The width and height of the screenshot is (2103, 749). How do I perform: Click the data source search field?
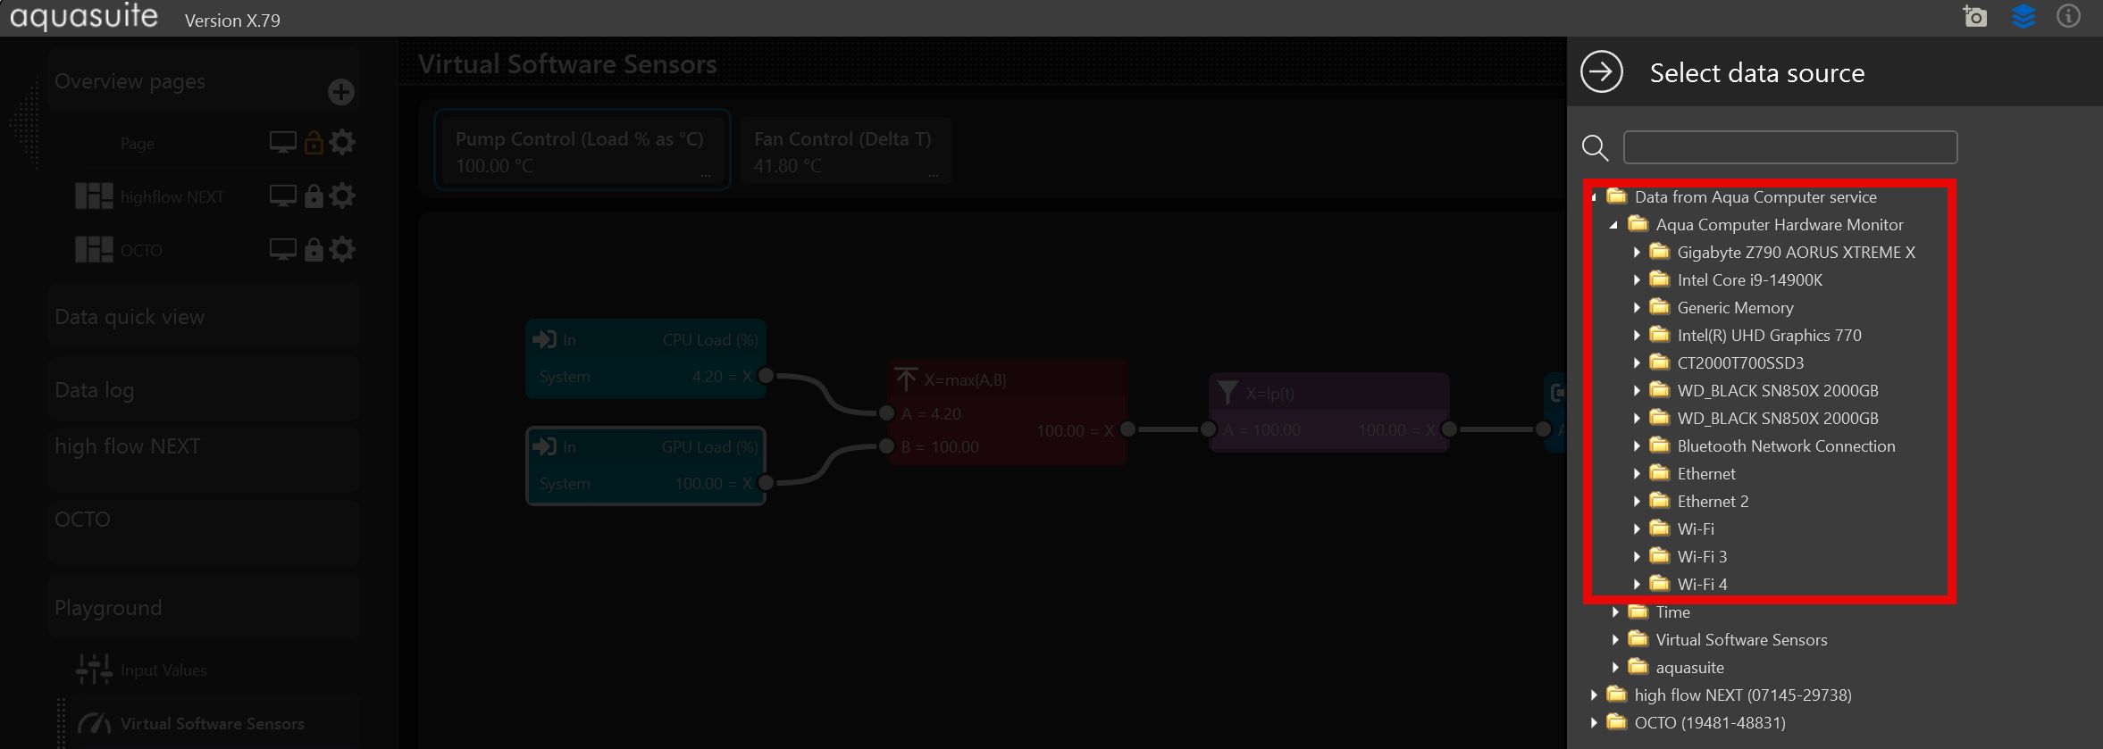click(x=1790, y=147)
